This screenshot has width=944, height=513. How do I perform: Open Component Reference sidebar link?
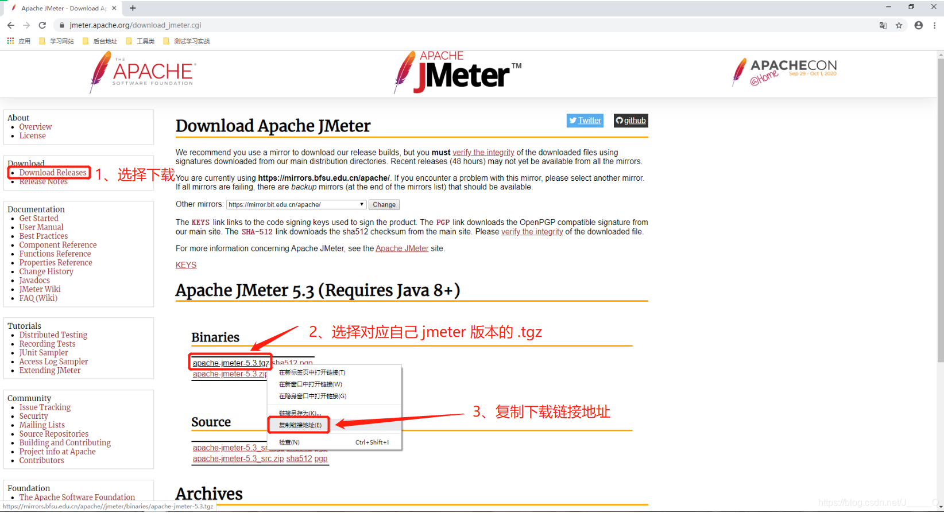point(58,245)
